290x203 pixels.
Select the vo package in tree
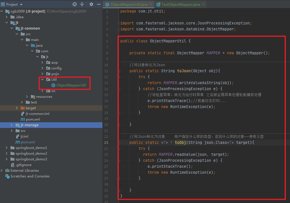click(53, 91)
